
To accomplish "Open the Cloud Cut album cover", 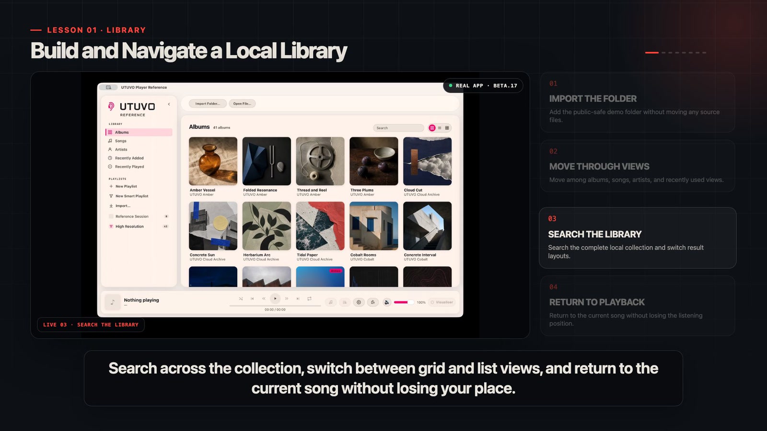I will (x=428, y=161).
